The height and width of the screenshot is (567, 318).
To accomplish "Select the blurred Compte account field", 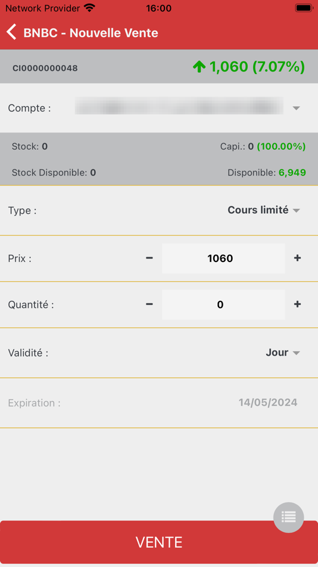I will (x=179, y=106).
